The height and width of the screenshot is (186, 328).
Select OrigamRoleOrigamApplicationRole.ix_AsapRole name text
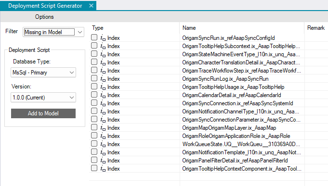pos(236,136)
